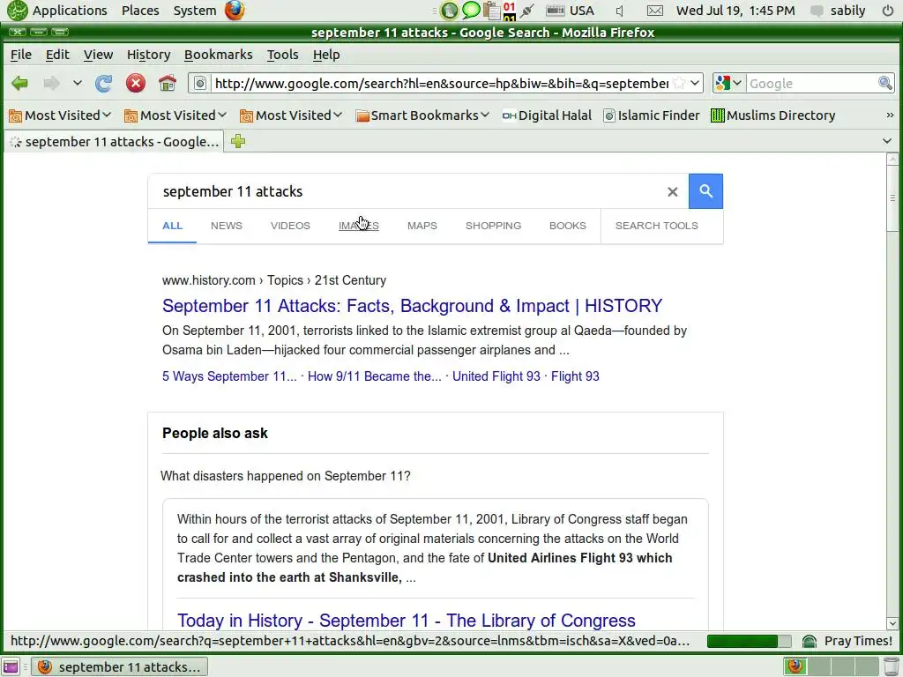Open search engine selector dropdown
The height and width of the screenshot is (677, 903).
coord(728,84)
